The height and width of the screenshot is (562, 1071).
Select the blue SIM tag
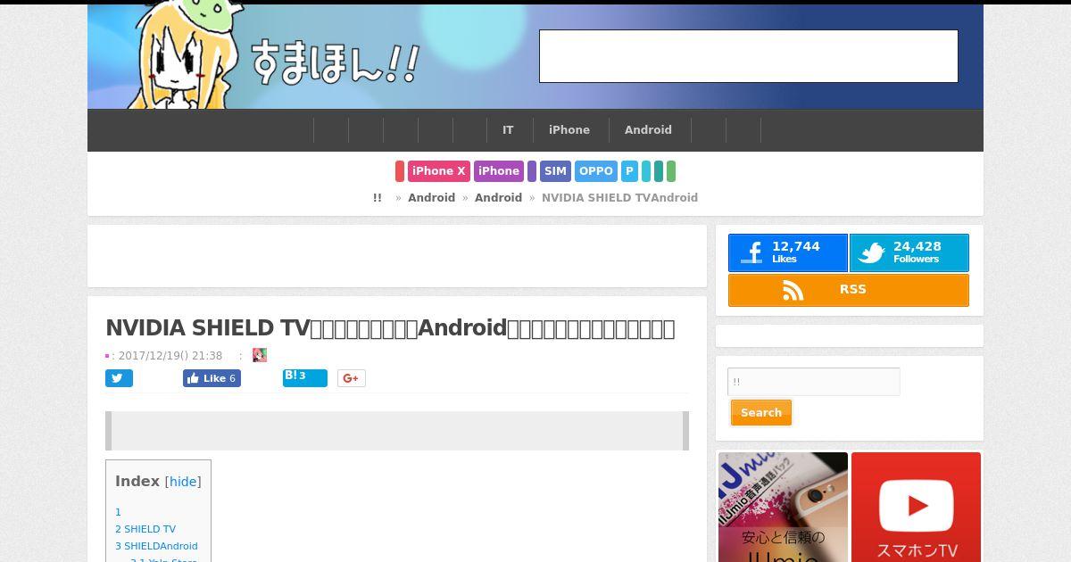[555, 171]
